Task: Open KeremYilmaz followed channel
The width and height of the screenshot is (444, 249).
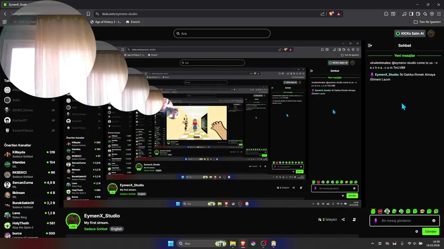Action: tap(29, 130)
